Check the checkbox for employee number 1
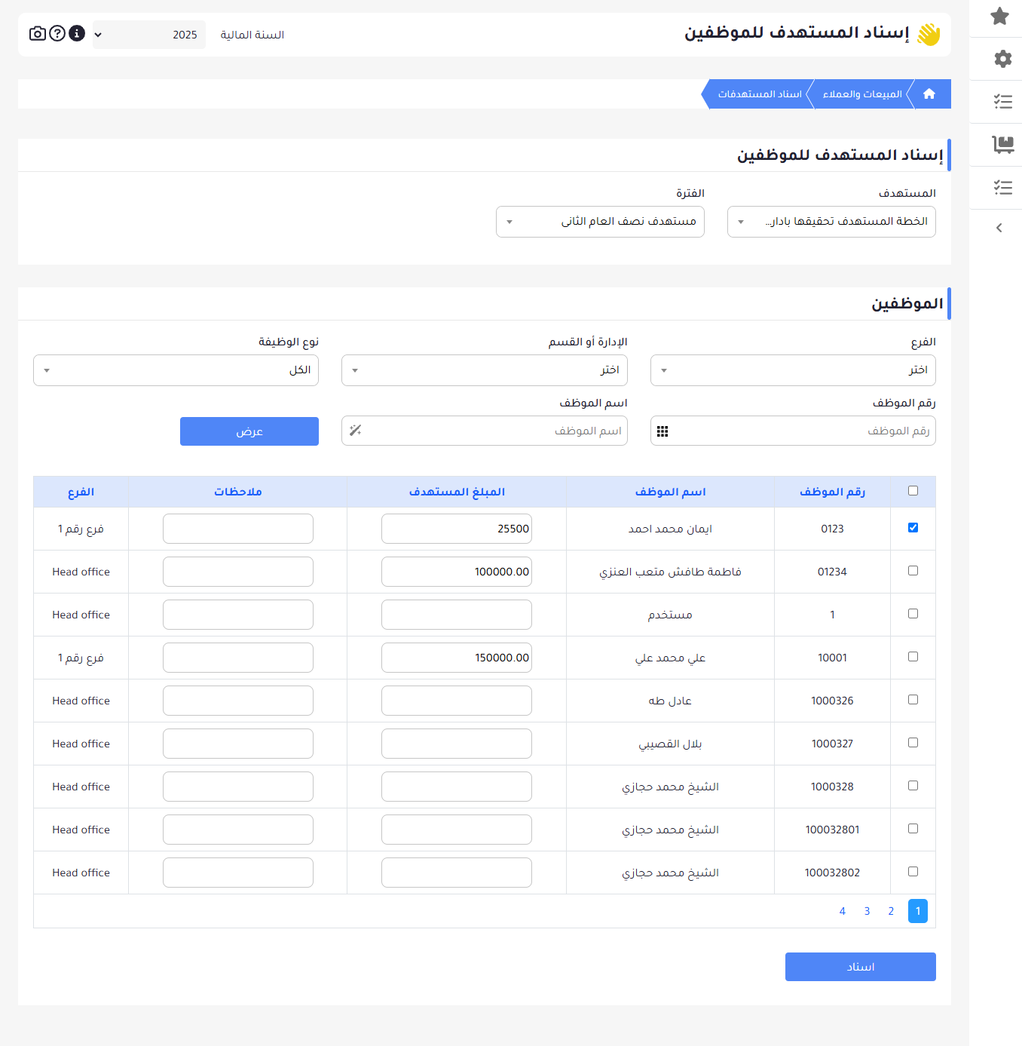The height and width of the screenshot is (1046, 1022). click(913, 614)
